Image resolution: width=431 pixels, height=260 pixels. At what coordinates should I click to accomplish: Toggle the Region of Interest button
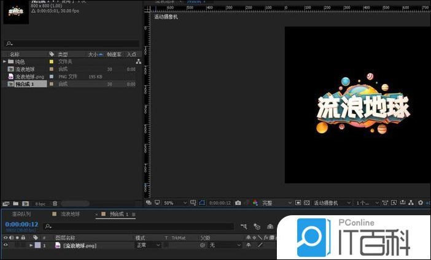pyautogui.click(x=298, y=202)
